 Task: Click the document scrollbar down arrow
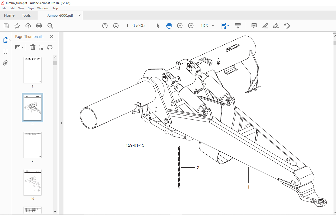click(335, 212)
